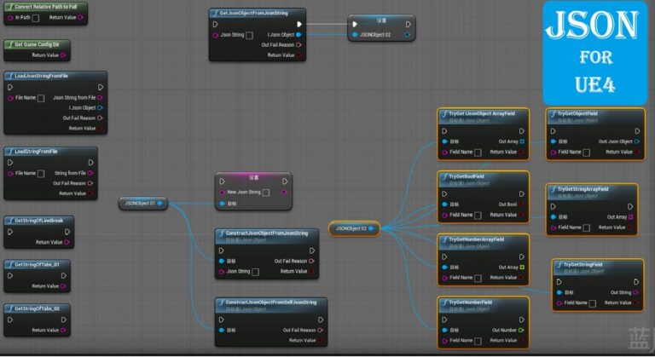655x357 pixels.
Task: Click Out Fail Reason pin on LoadJsonStringFromFile
Action: [x=100, y=118]
